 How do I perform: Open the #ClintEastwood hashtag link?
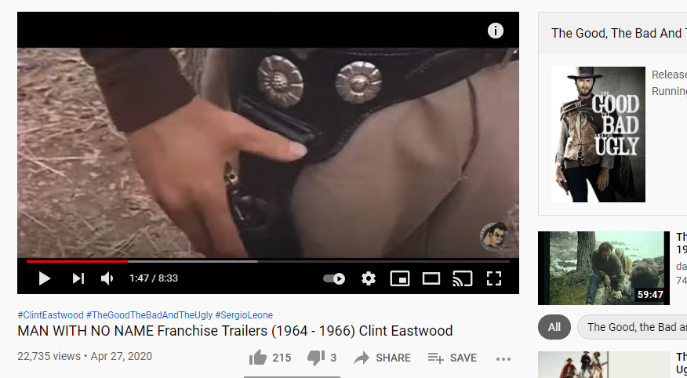(x=50, y=315)
